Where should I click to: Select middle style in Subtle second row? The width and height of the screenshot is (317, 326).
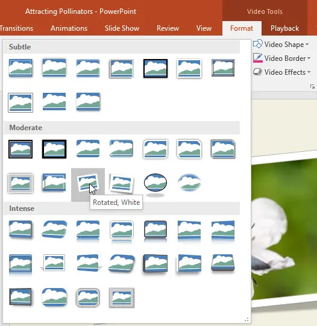point(54,101)
